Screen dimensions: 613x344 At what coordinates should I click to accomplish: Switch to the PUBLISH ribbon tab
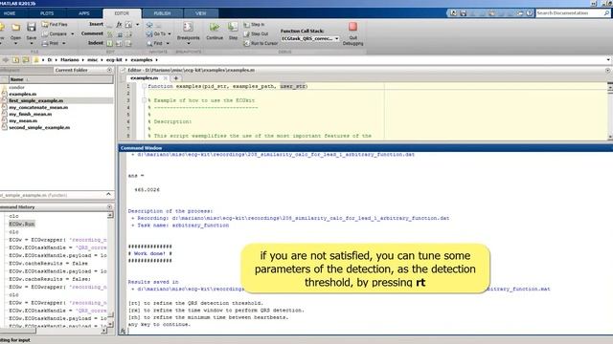click(x=162, y=13)
